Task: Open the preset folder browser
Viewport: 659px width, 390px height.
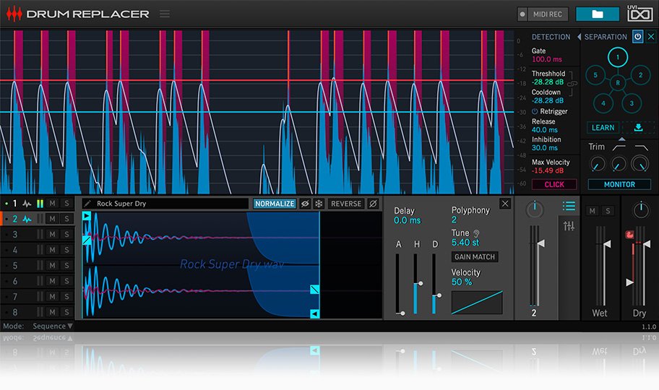Action: click(597, 14)
